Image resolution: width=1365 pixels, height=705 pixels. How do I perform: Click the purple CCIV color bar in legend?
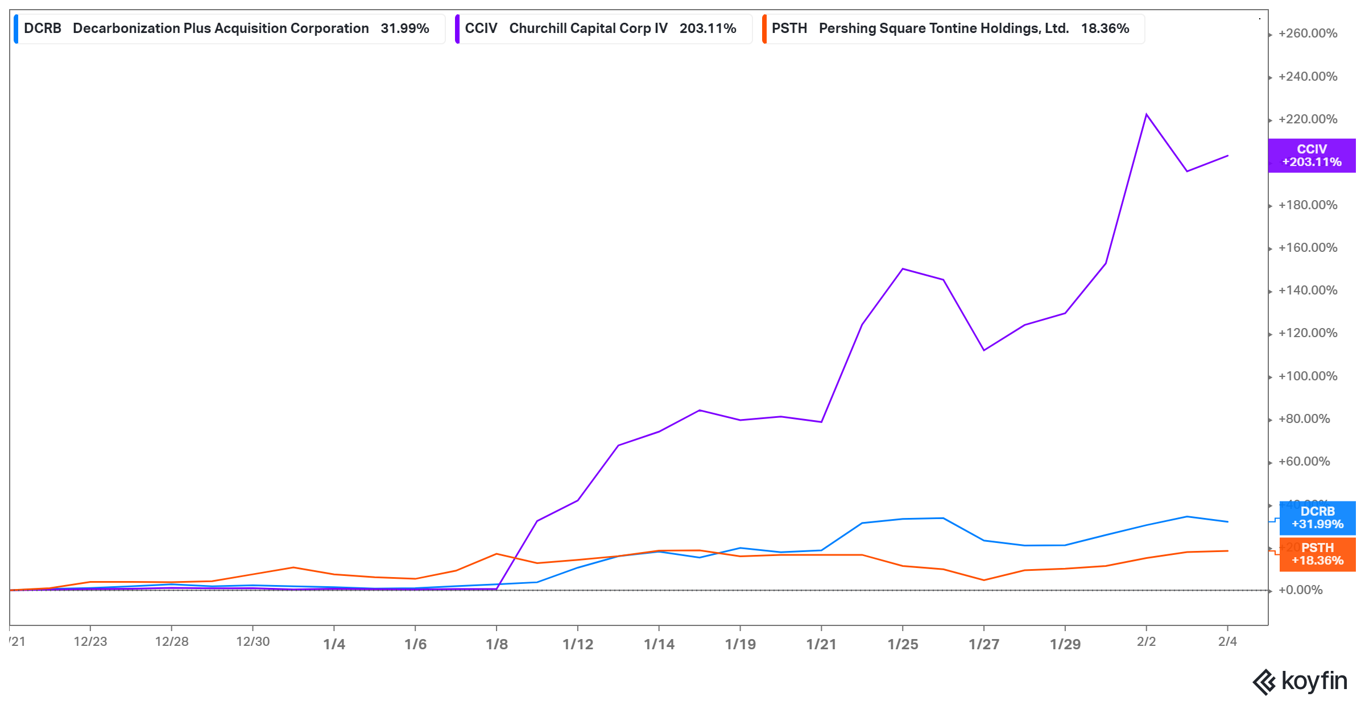click(457, 29)
